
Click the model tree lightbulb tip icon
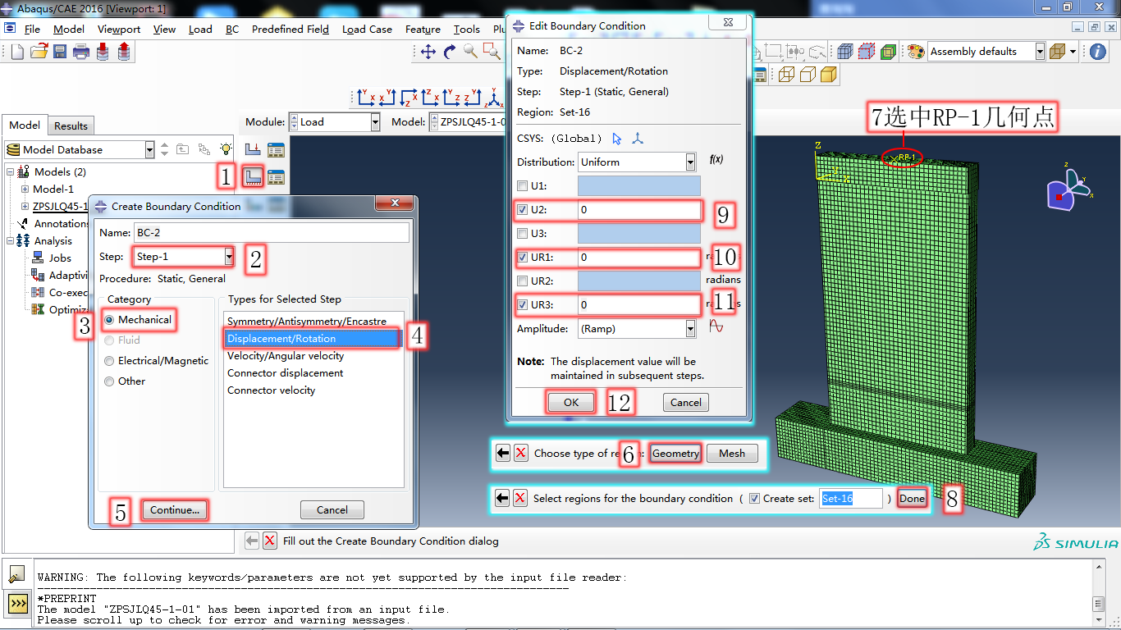pos(226,149)
